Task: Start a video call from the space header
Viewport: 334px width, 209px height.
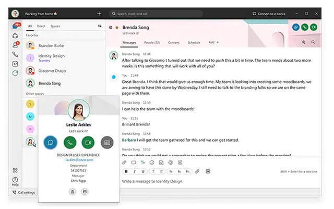Action: [314, 27]
